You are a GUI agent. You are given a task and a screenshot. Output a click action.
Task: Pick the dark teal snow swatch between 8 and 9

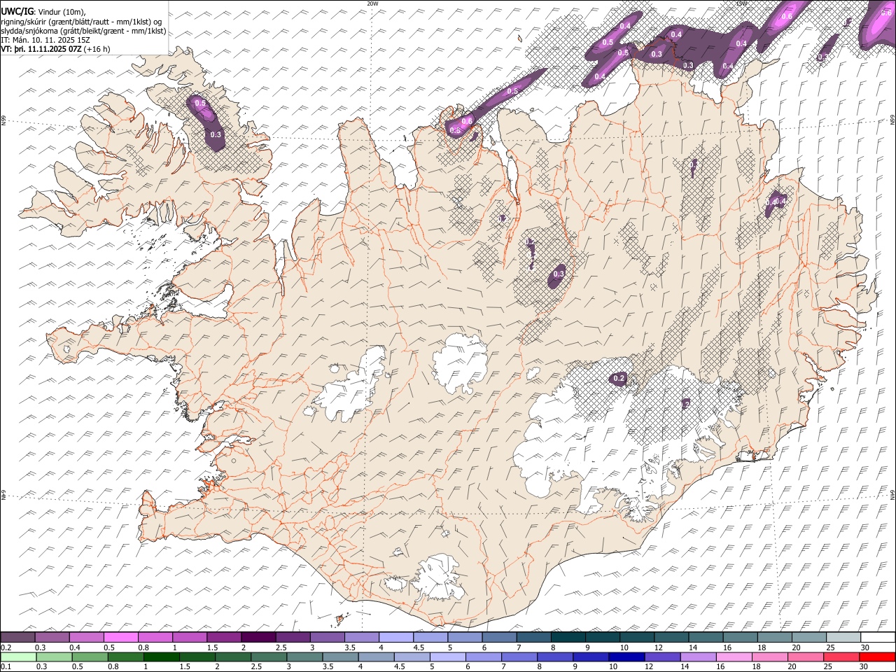(x=568, y=637)
